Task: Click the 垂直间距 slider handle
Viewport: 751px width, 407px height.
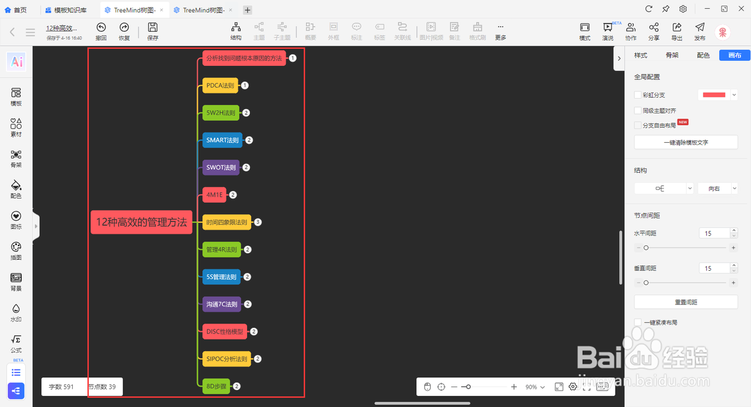Action: coord(646,282)
